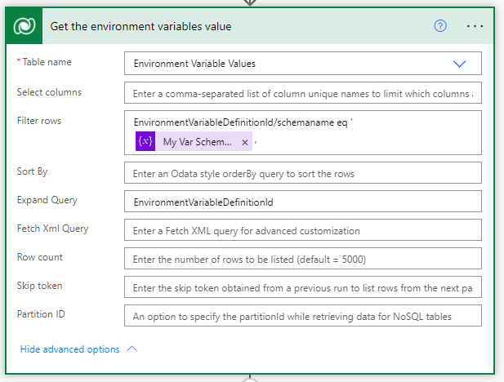
Task: Click the Filter rows expression text
Action: [x=243, y=122]
